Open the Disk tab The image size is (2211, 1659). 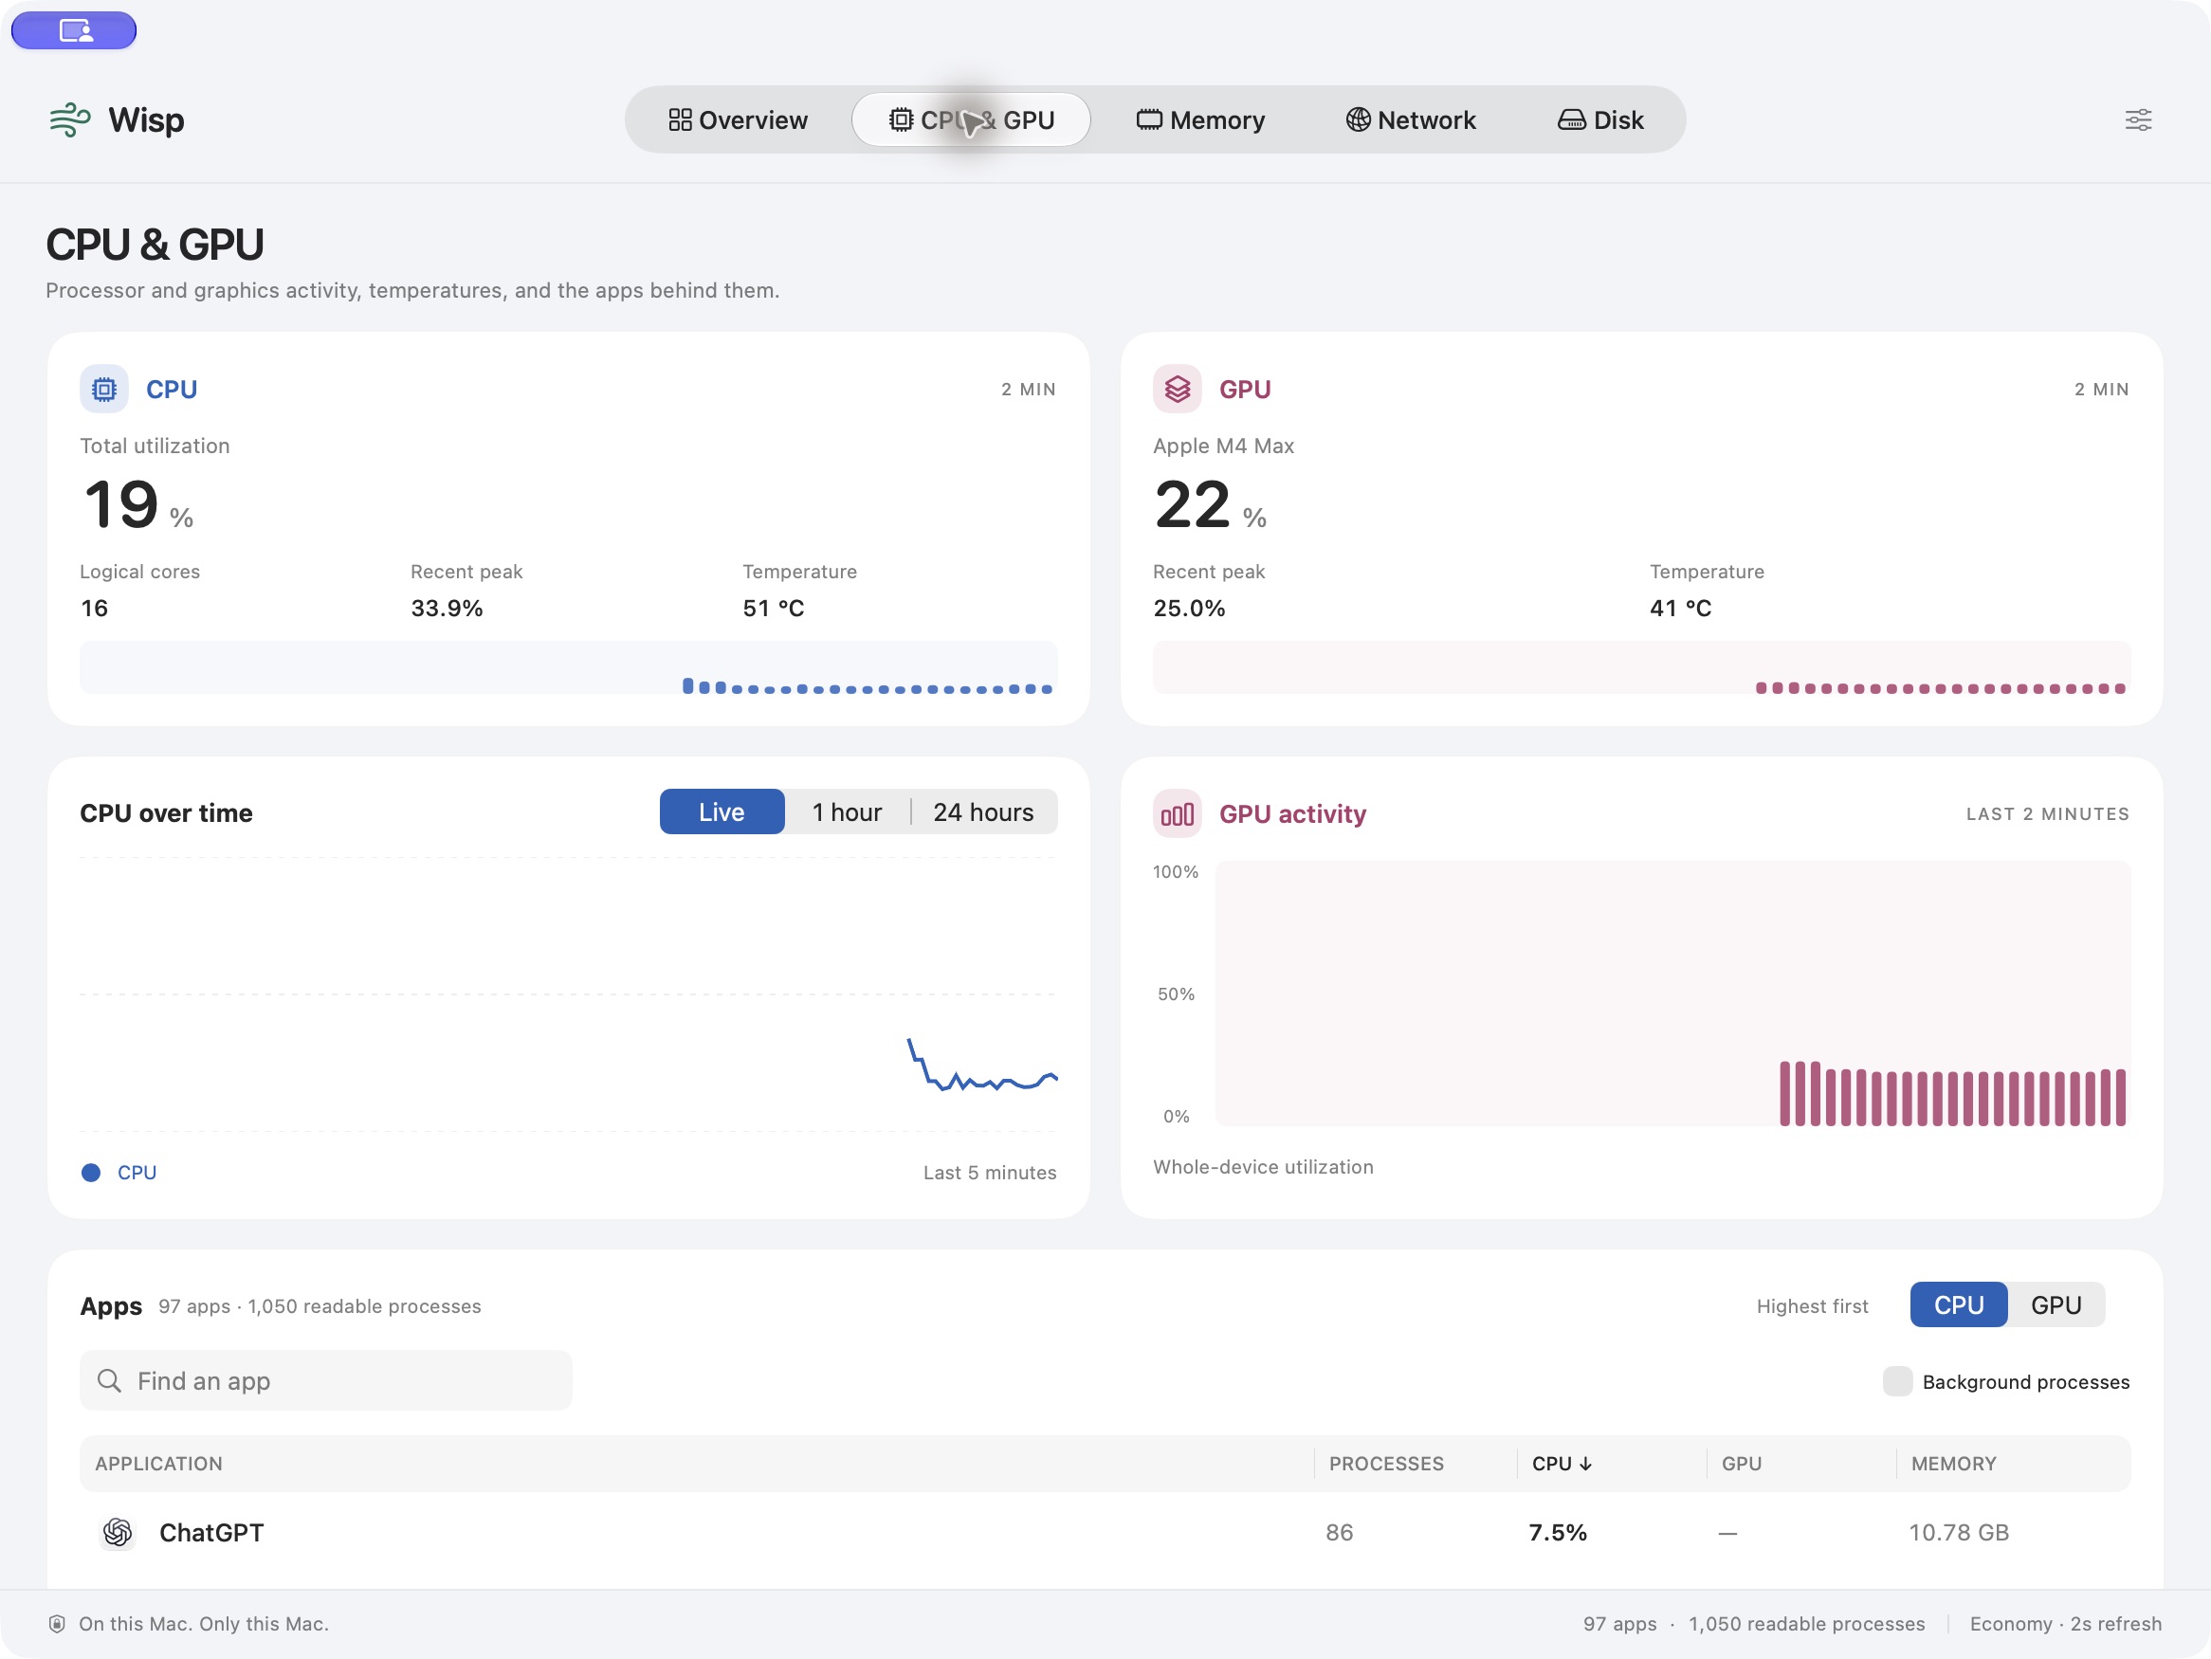click(1600, 120)
